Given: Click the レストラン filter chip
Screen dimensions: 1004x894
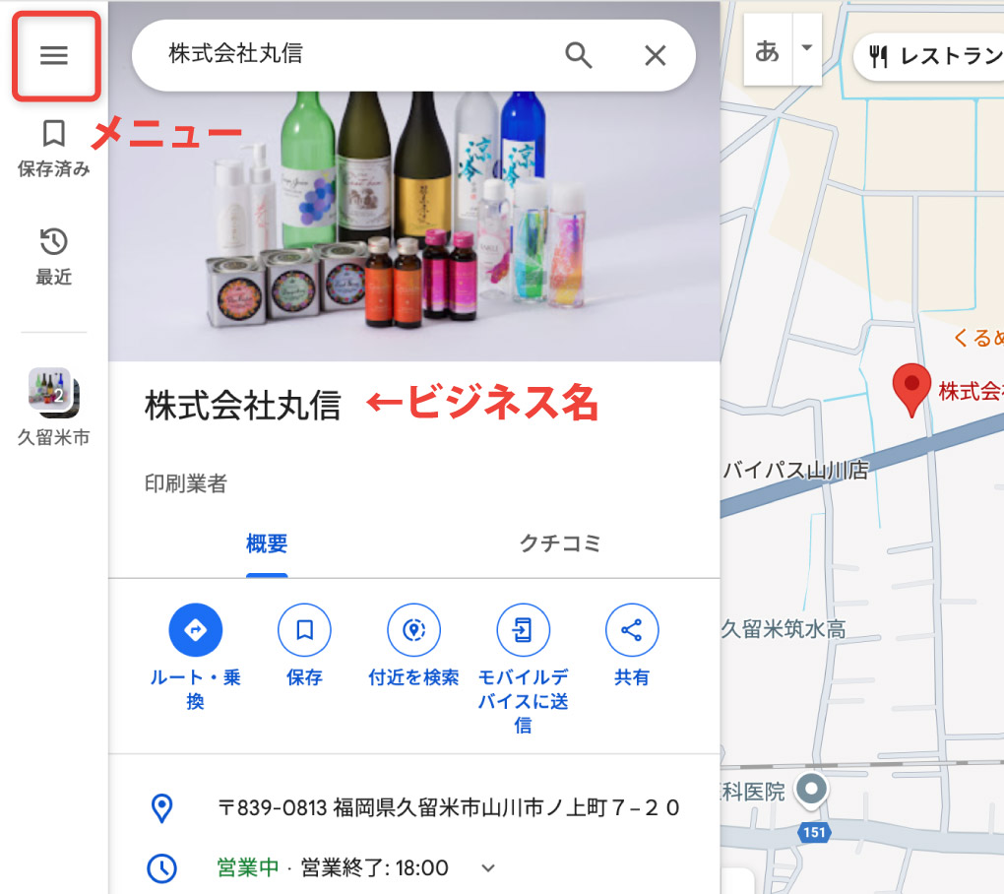Looking at the screenshot, I should point(930,56).
